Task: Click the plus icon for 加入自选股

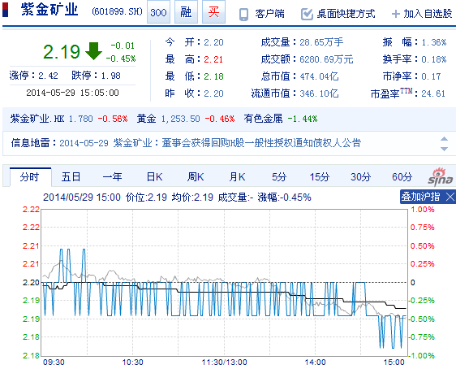Action: (x=396, y=14)
